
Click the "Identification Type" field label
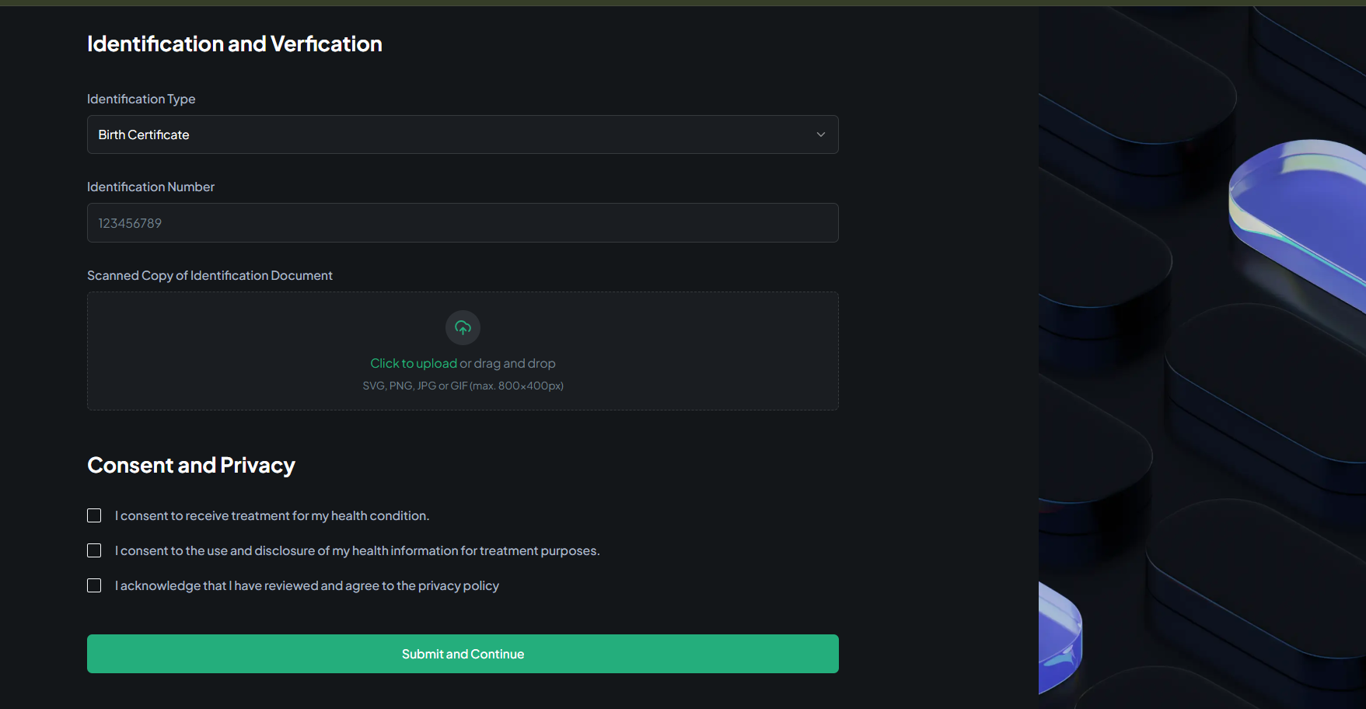point(141,99)
